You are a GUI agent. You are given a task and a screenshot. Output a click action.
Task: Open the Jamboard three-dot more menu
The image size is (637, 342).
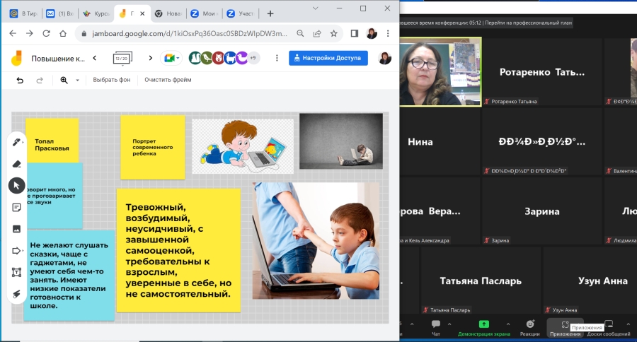[x=275, y=58]
